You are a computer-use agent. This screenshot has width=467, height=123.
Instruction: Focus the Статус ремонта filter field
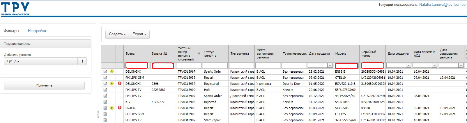[x=215, y=65]
